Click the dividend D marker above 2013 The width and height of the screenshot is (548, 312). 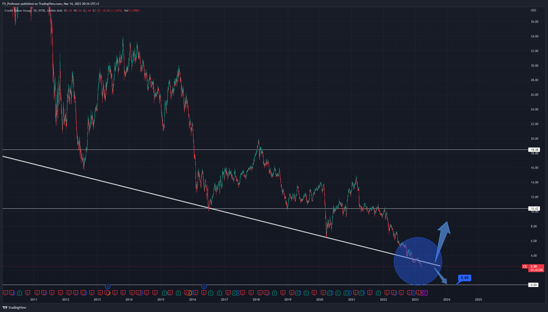coord(108,287)
